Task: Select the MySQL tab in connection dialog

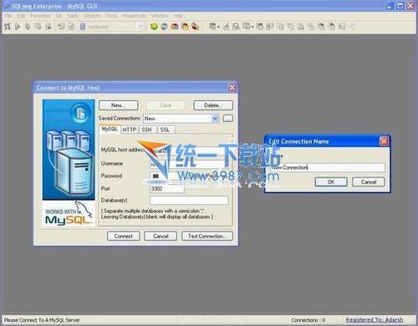Action: point(110,130)
